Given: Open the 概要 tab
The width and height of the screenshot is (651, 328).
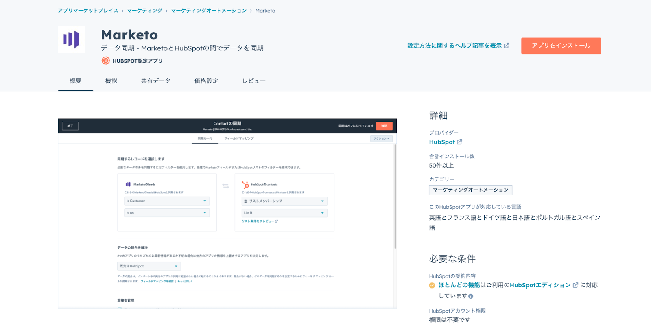Looking at the screenshot, I should pos(76,81).
